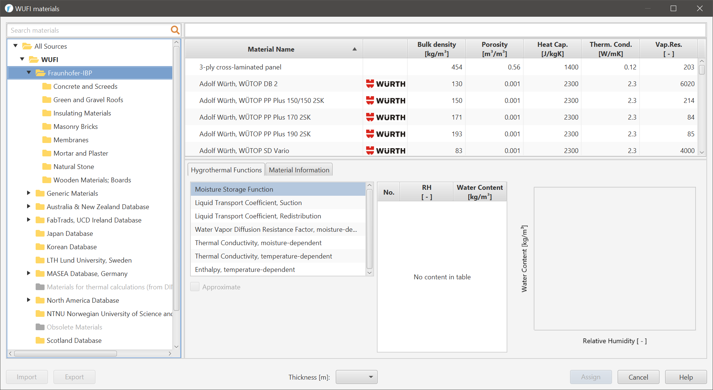The height and width of the screenshot is (390, 713).
Task: Click the Masonry Bricks folder icon
Action: (47, 126)
